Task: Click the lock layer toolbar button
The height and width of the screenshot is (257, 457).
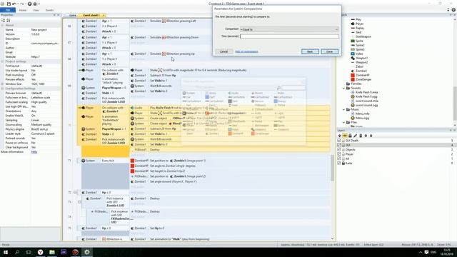Action: tap(350, 136)
